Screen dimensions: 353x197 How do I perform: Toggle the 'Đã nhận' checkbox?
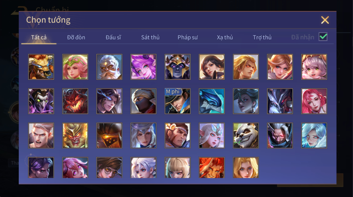click(323, 37)
